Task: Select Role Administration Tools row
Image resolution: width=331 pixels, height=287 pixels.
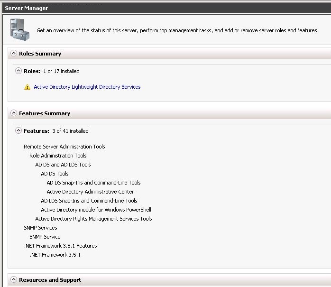Action: point(58,156)
